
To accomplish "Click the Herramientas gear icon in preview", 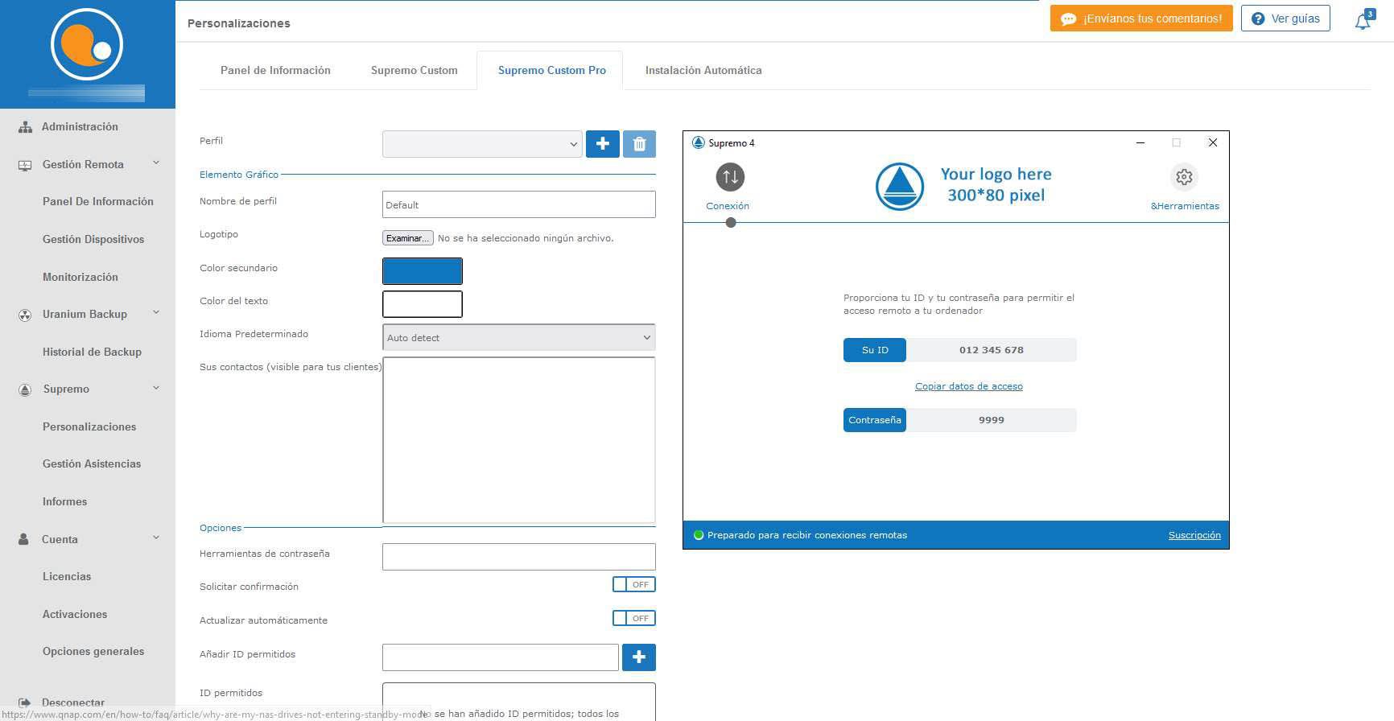I will tap(1184, 177).
